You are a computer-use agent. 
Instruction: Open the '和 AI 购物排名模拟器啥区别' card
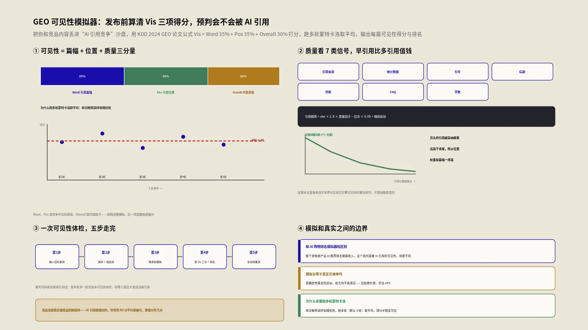click(426, 251)
